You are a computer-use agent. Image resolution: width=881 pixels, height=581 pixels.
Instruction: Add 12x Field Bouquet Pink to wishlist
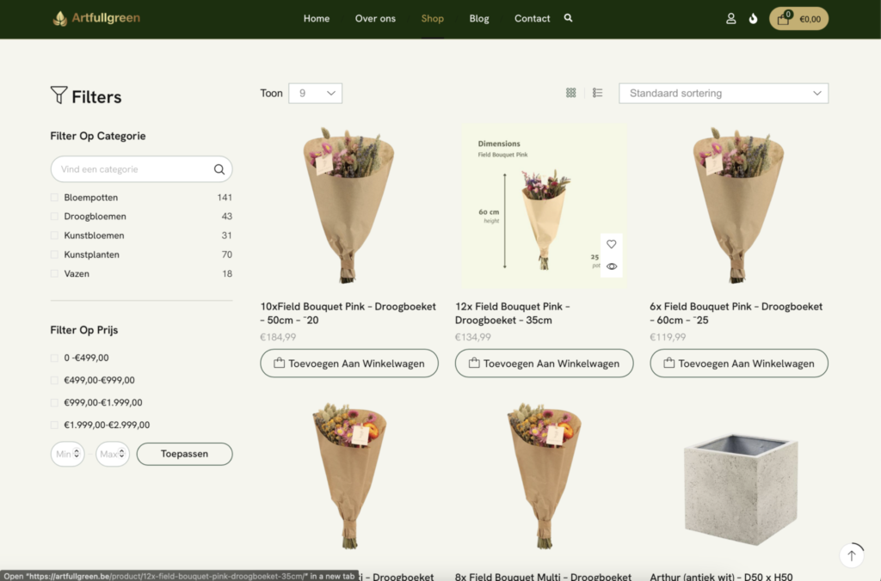click(x=612, y=243)
